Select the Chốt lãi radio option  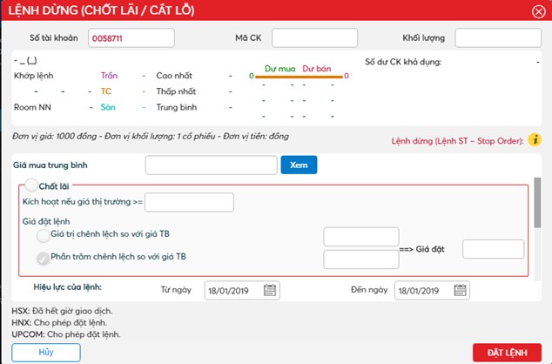(32, 185)
